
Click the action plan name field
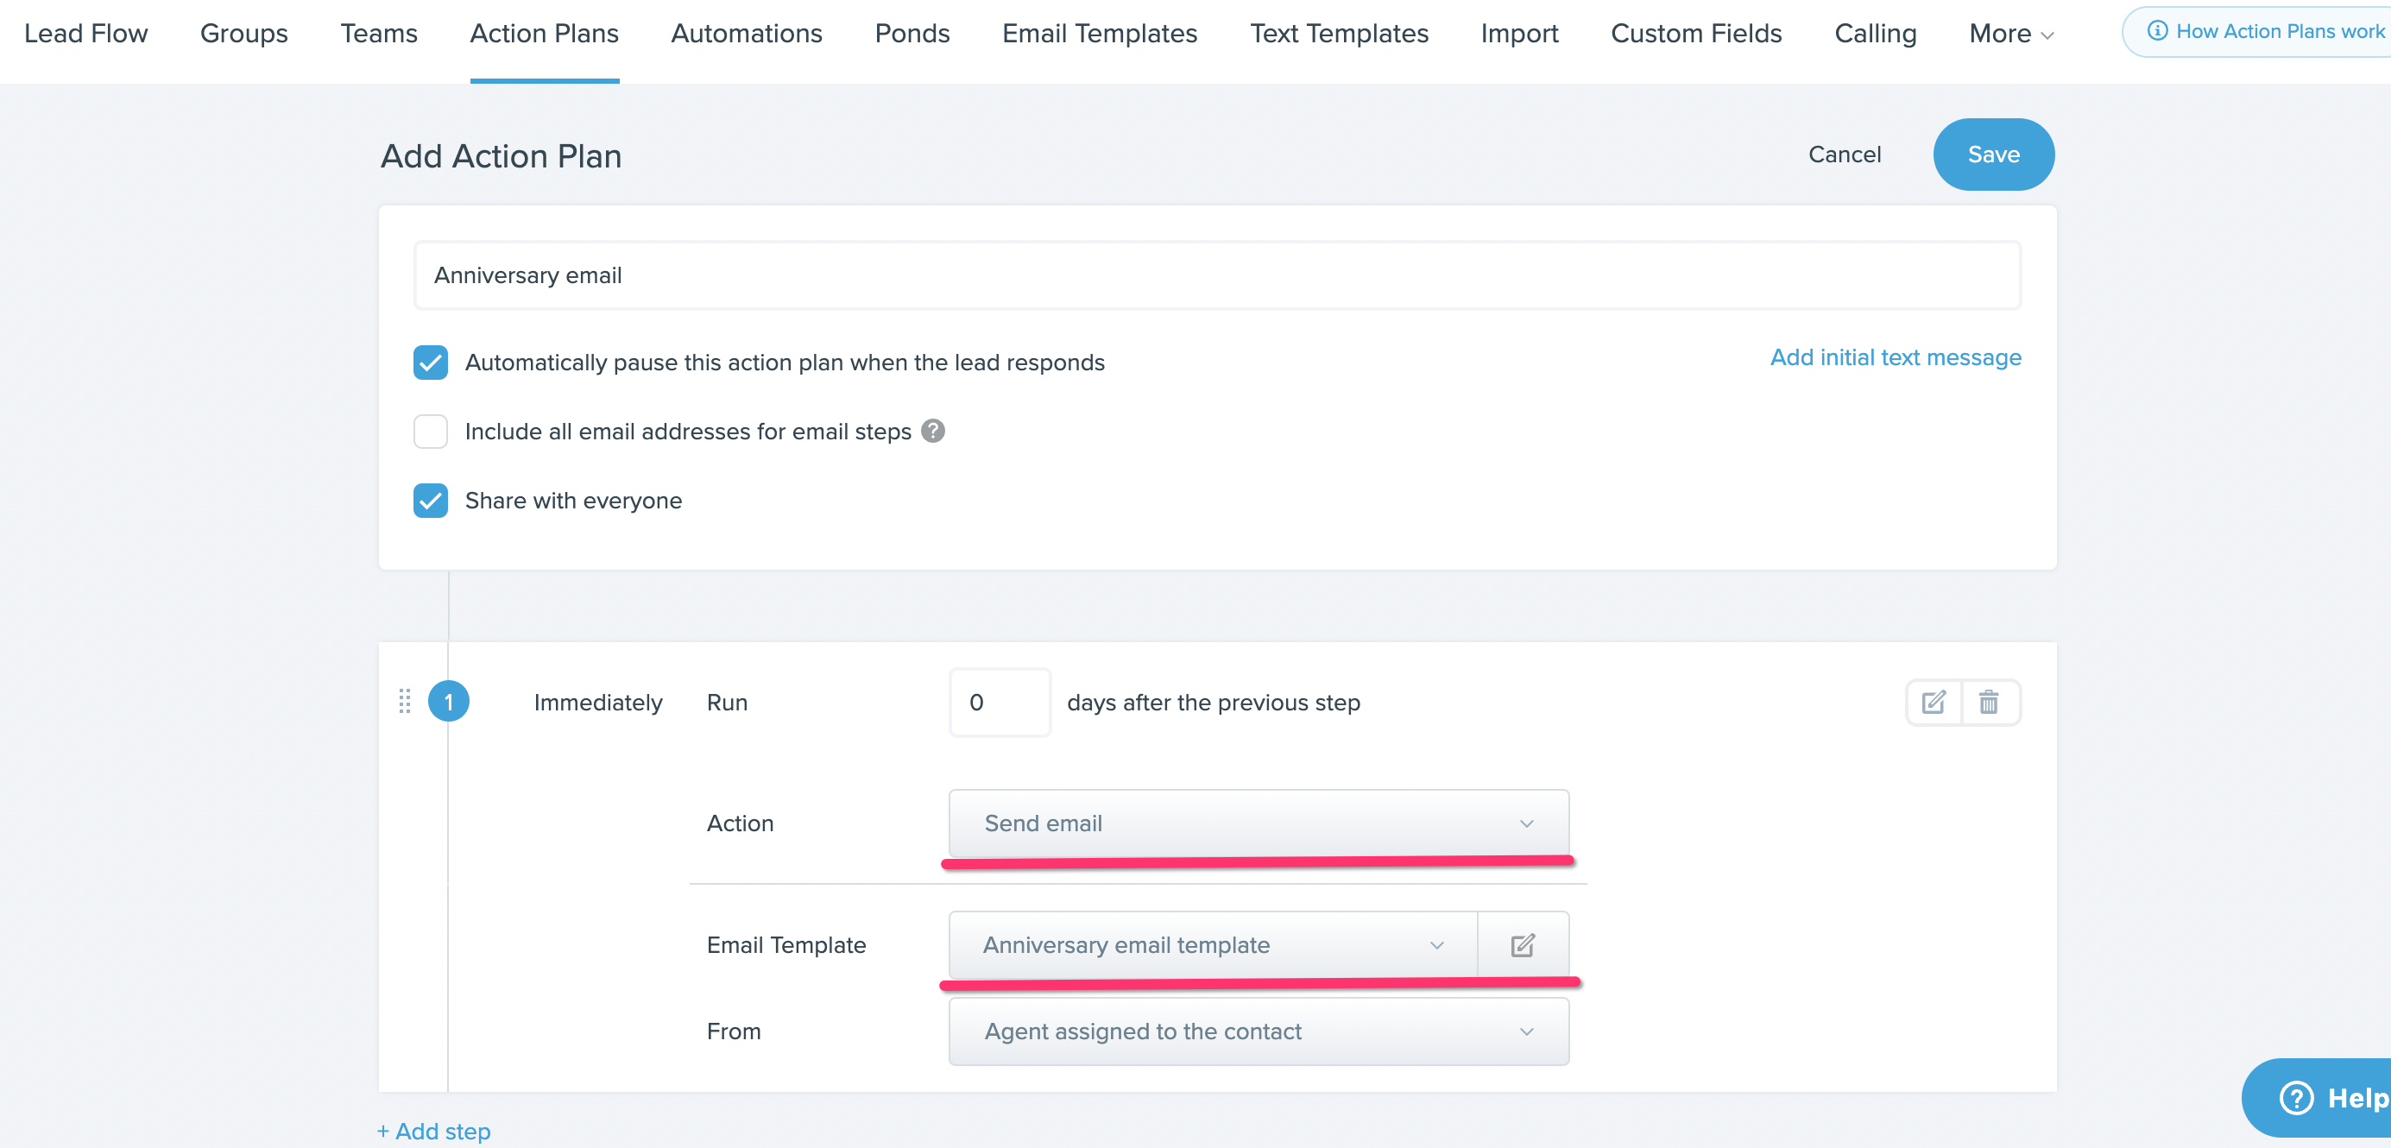(x=1216, y=275)
